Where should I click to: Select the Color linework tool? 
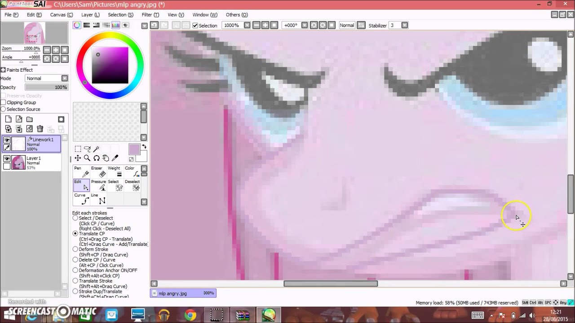pyautogui.click(x=132, y=172)
